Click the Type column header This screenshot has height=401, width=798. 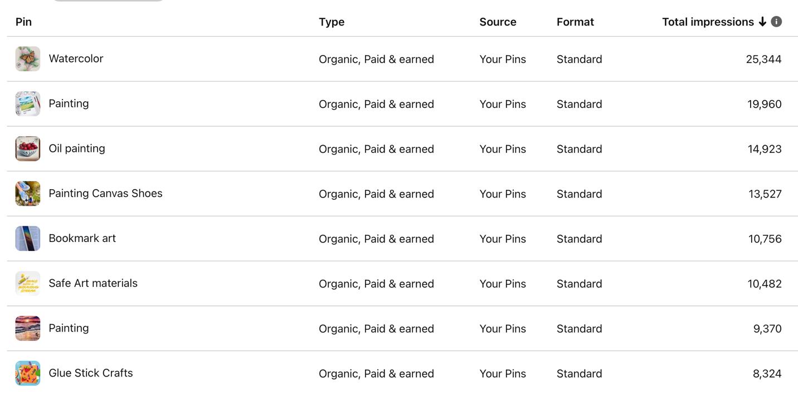tap(332, 22)
